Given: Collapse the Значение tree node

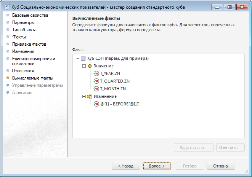Looking at the screenshot, I should tap(84, 66).
